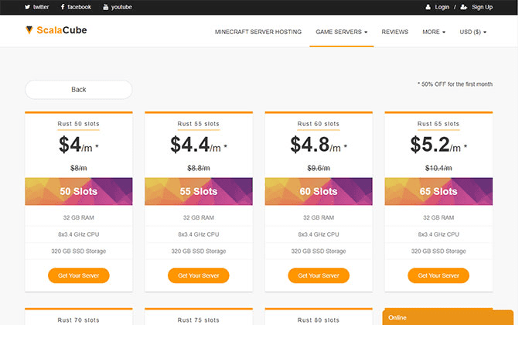Click the ScalaCube logo
Viewport: 522px width, 342px height.
pos(56,30)
